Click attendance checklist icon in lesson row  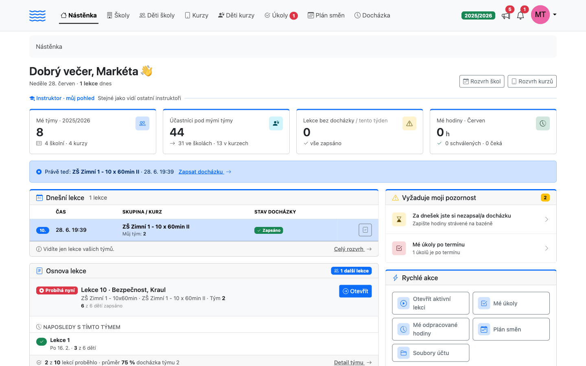coord(365,230)
